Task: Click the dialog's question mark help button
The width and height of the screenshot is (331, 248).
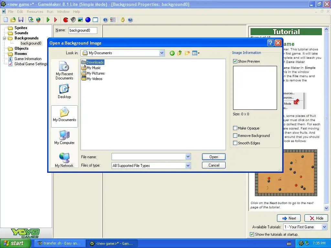Action: (x=271, y=43)
